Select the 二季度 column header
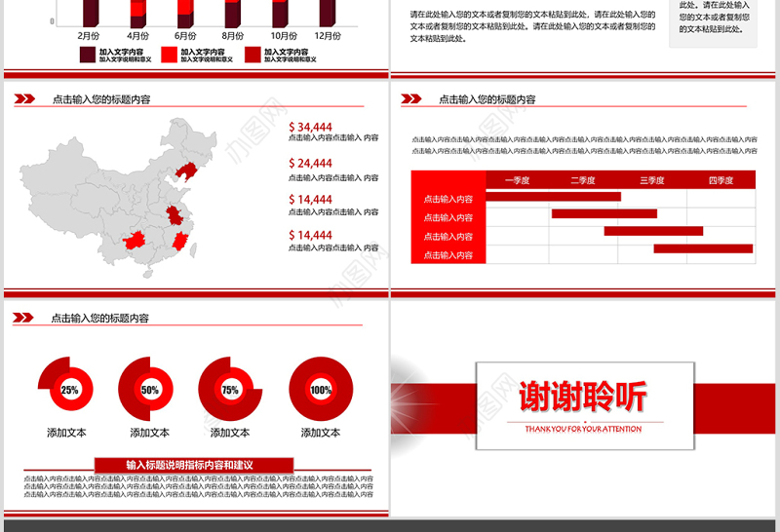 583,180
